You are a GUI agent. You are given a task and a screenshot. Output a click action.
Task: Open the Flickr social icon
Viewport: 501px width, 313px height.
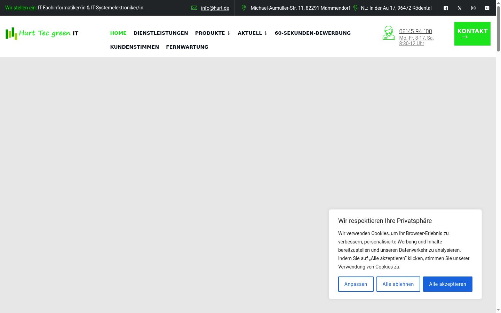pos(487,8)
